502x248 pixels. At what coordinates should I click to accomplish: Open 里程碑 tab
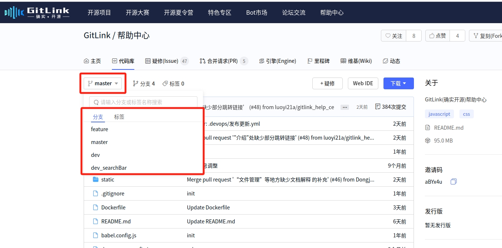pos(318,61)
